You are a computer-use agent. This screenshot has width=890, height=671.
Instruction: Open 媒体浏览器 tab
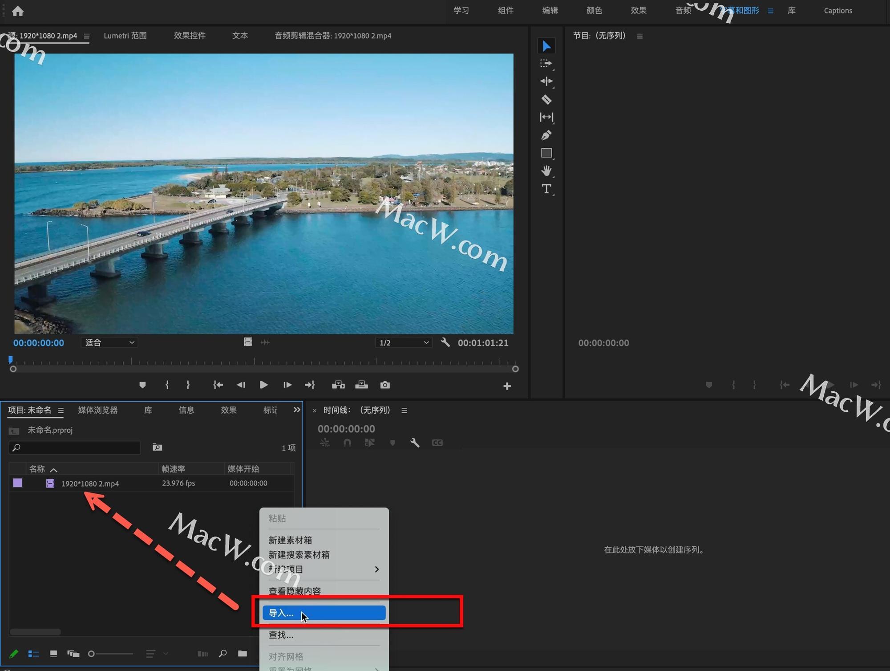(x=98, y=410)
